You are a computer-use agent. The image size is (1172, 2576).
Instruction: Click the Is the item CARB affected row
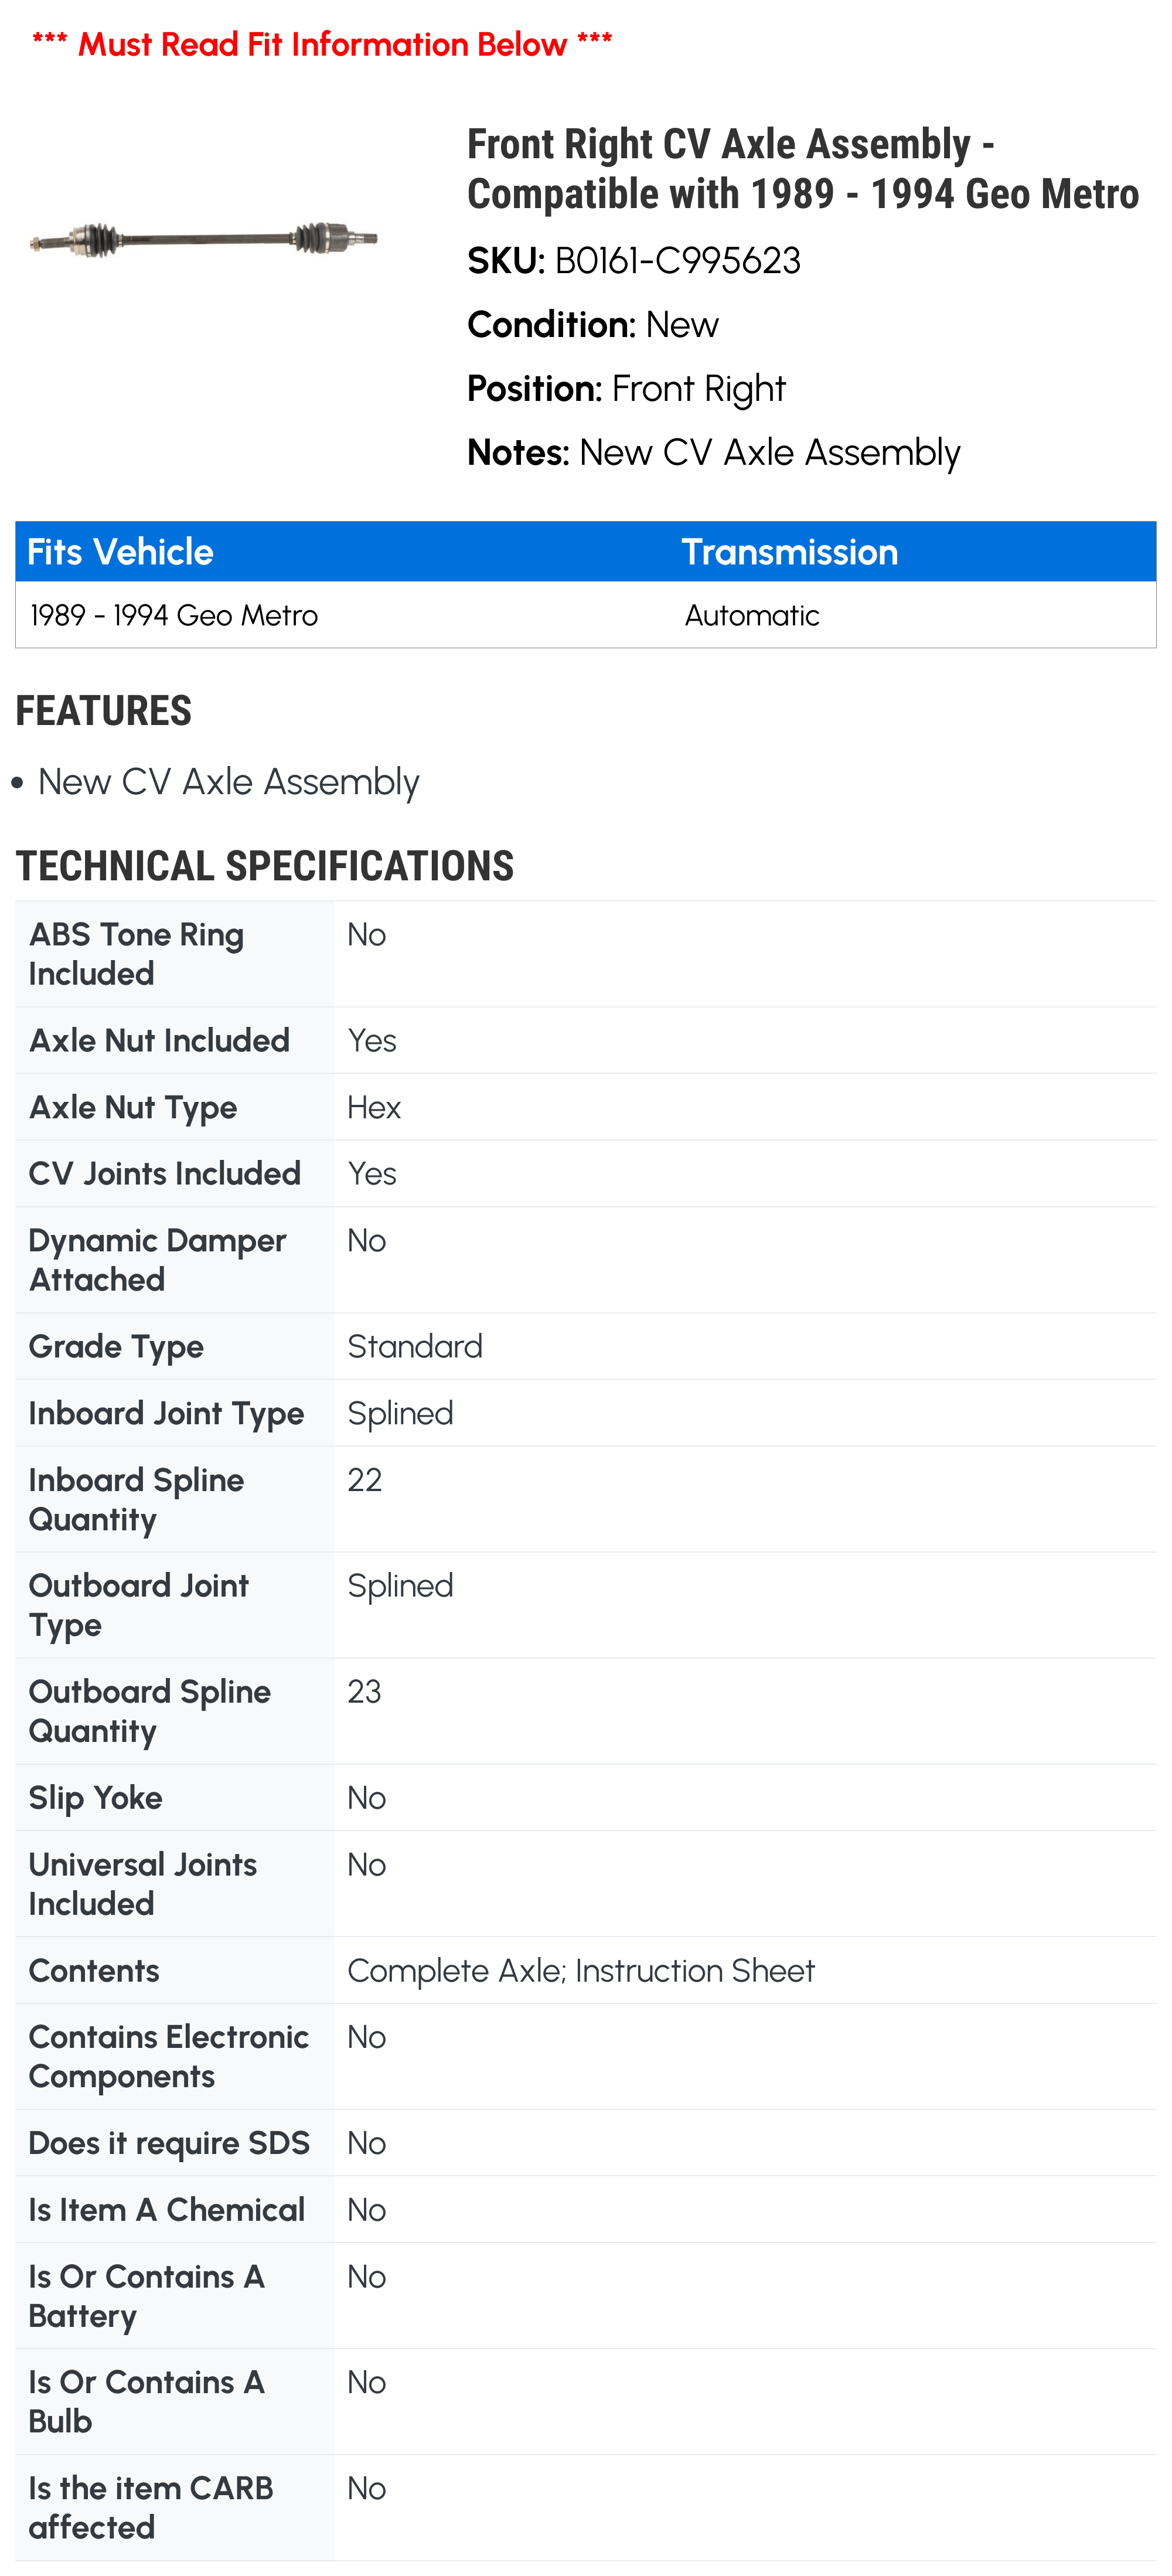click(x=586, y=2508)
